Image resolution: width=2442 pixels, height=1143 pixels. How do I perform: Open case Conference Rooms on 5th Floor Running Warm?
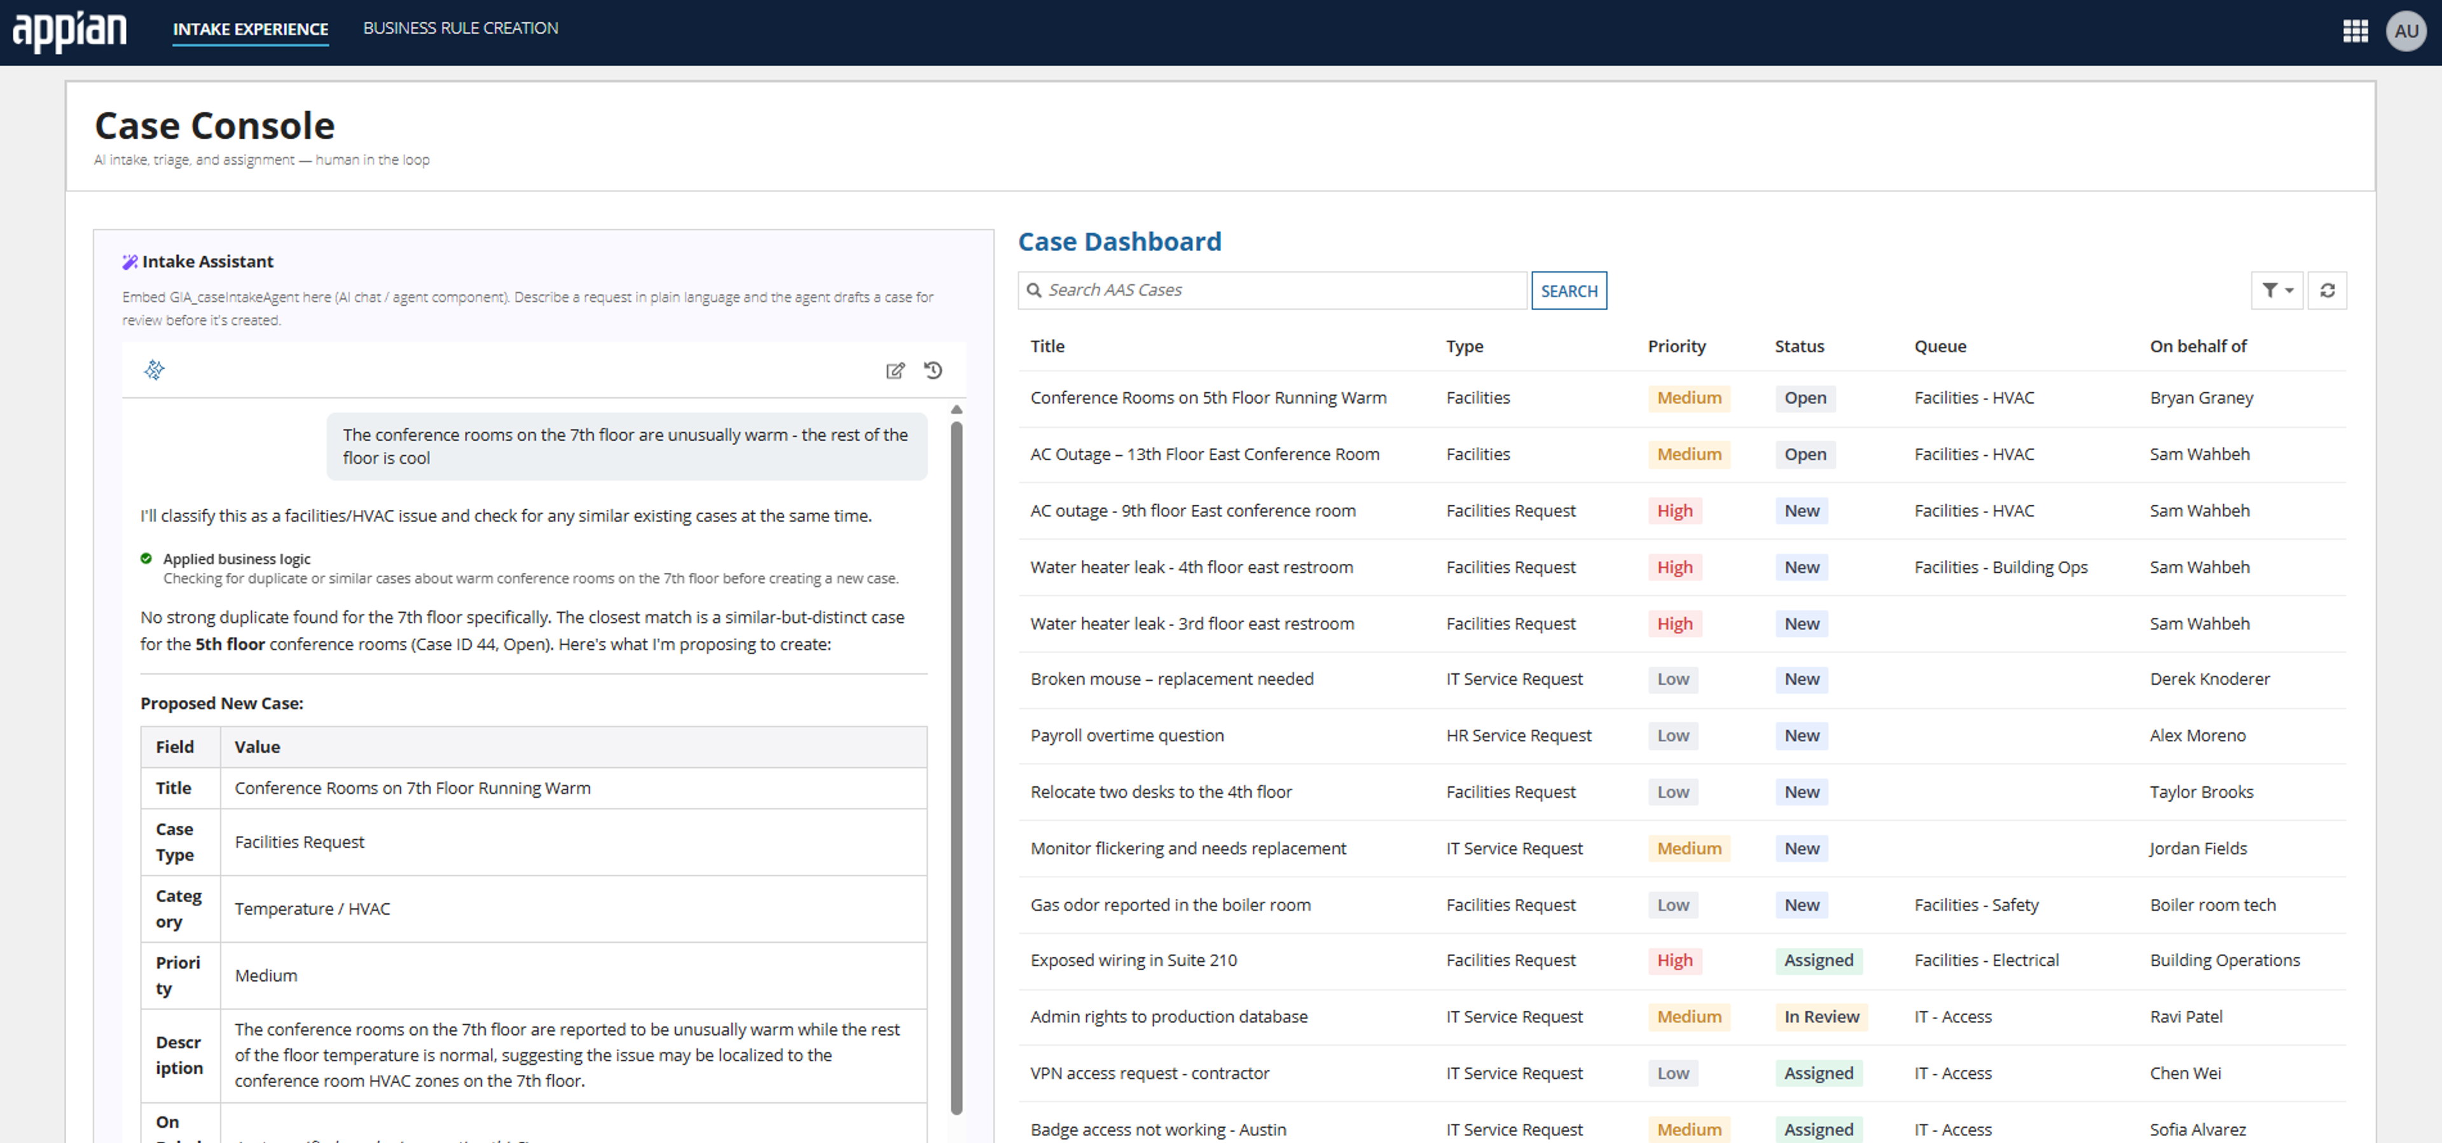click(x=1209, y=398)
